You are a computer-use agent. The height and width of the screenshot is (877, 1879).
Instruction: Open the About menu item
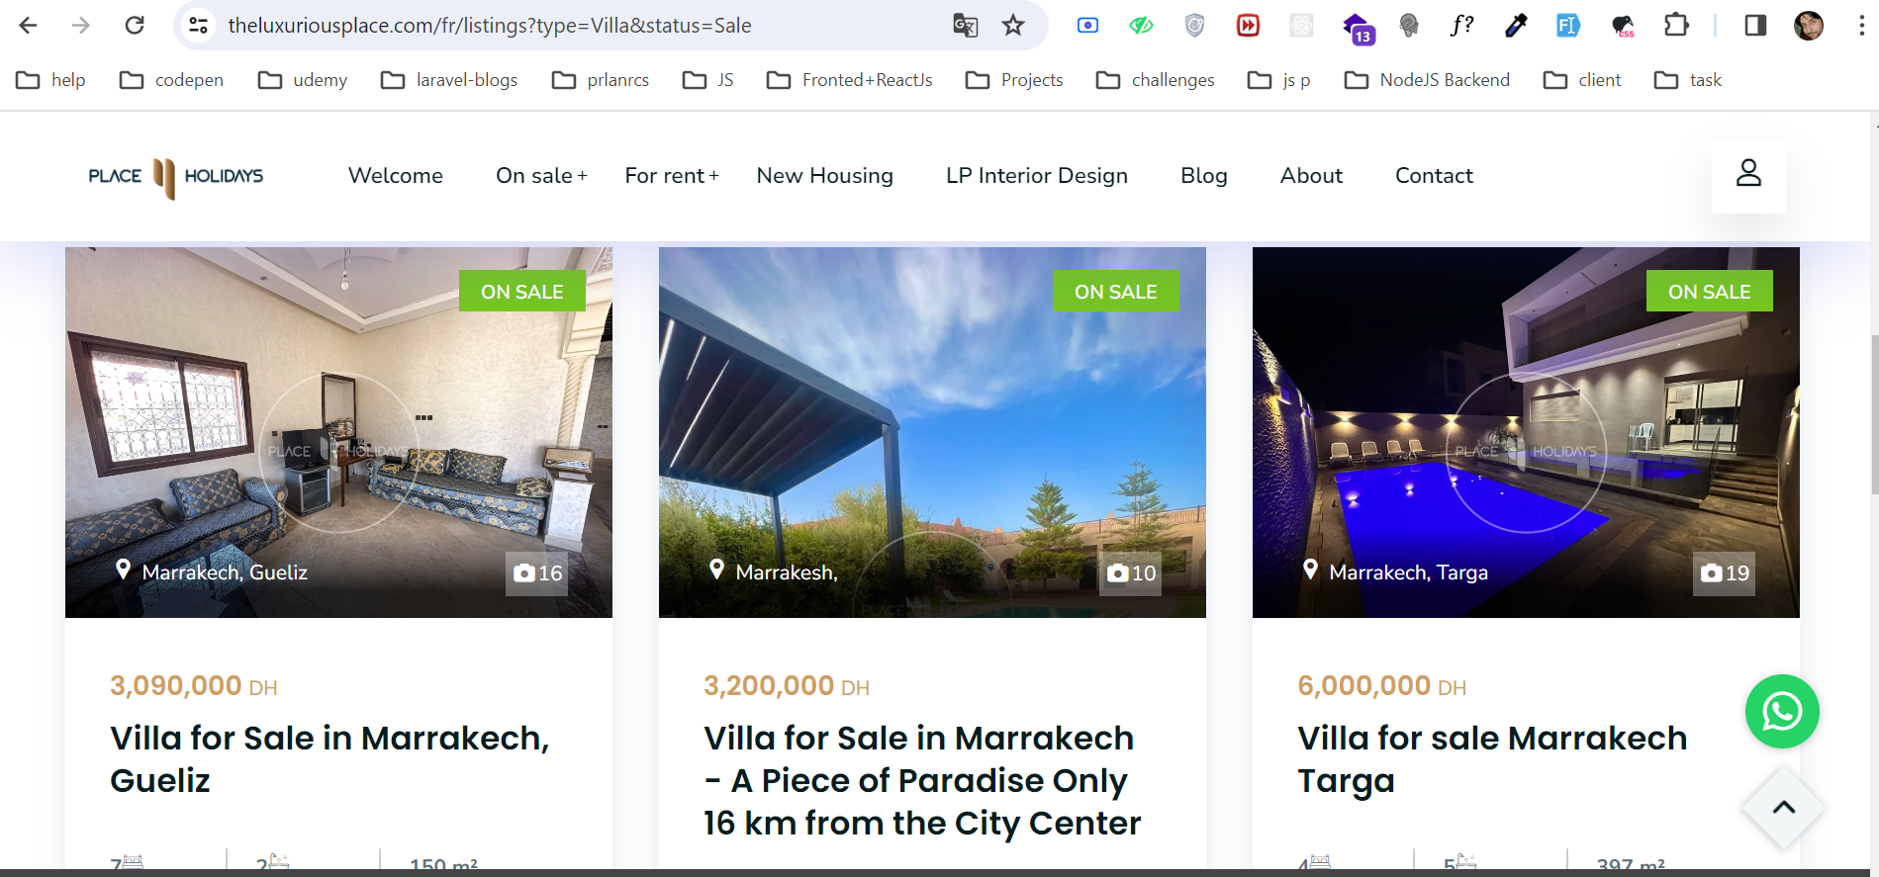click(x=1311, y=176)
